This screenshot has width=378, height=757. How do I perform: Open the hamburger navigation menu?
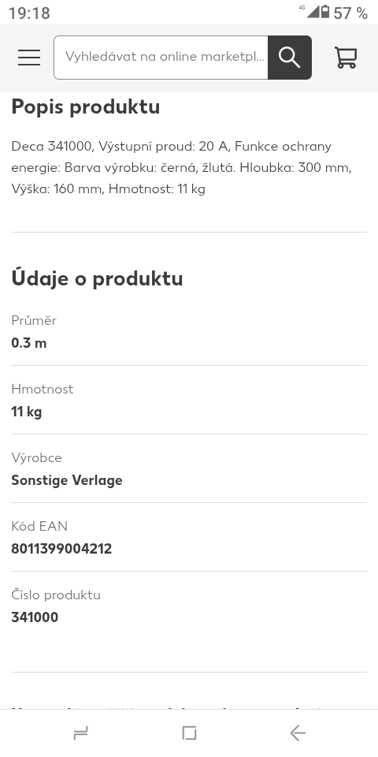point(29,58)
